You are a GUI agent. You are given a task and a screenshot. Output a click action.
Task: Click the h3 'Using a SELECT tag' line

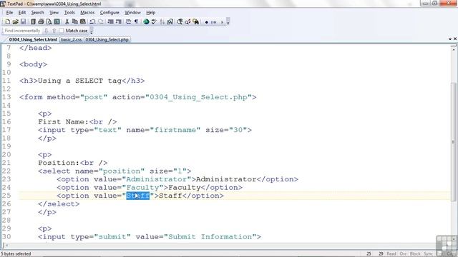click(82, 81)
